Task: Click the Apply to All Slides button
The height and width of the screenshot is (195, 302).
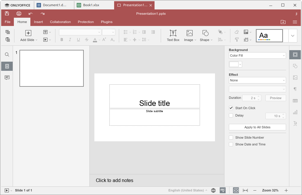Action: tap(257, 127)
